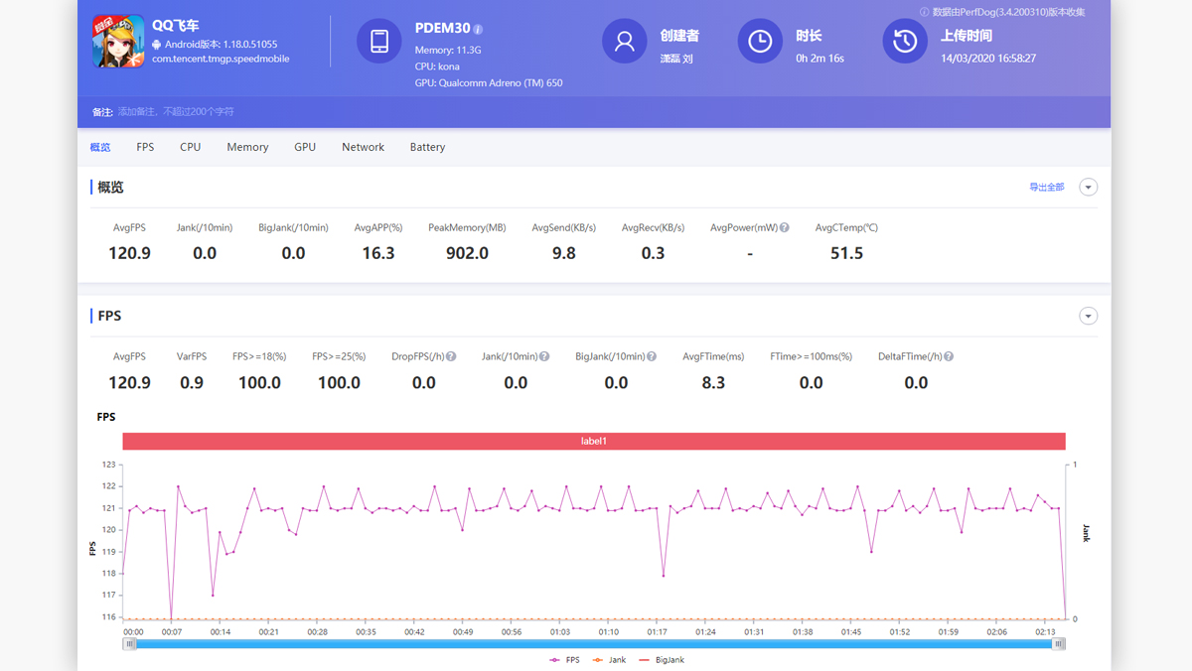The image size is (1192, 671).
Task: Click the duration clock icon
Action: coord(760,42)
